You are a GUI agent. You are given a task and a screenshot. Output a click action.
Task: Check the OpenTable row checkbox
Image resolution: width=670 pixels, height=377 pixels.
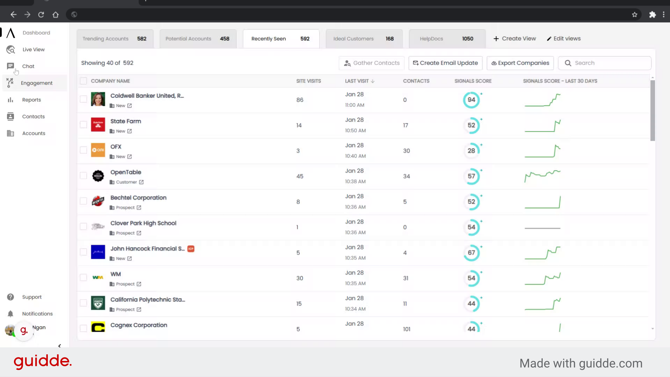coord(83,176)
